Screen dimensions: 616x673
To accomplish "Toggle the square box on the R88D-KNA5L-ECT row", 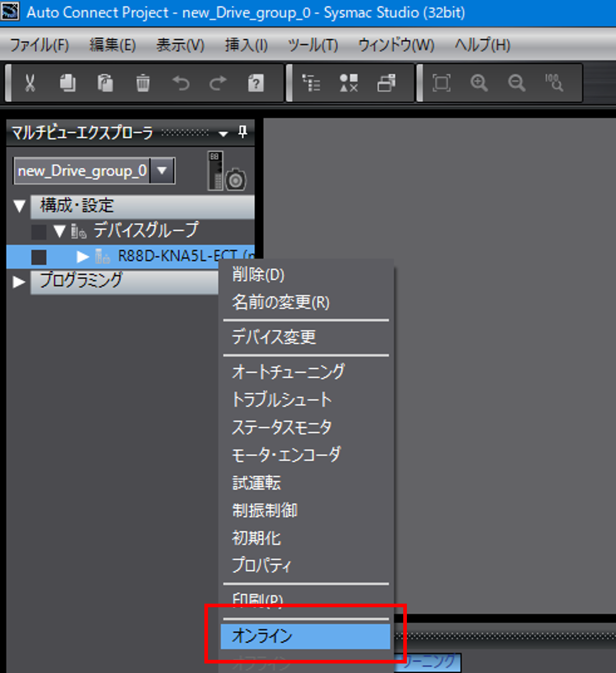I will [x=39, y=257].
